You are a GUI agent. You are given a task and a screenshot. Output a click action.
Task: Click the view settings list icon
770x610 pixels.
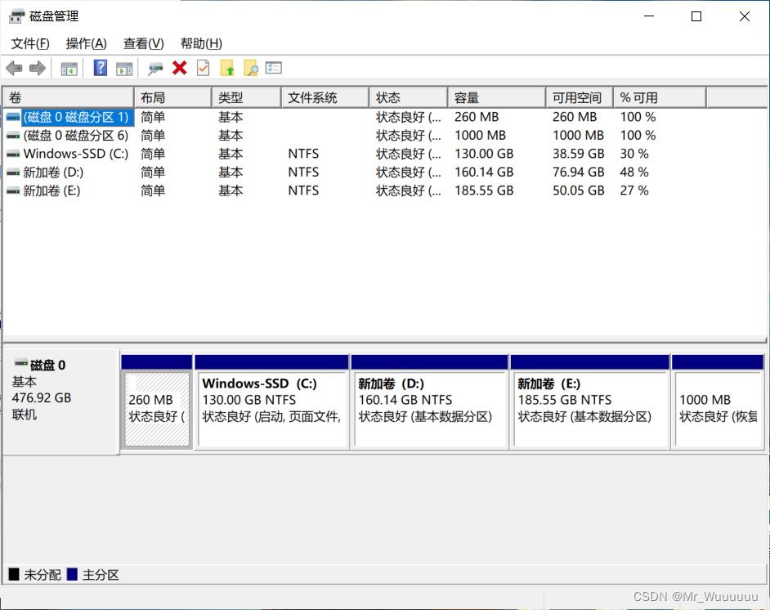pyautogui.click(x=274, y=68)
